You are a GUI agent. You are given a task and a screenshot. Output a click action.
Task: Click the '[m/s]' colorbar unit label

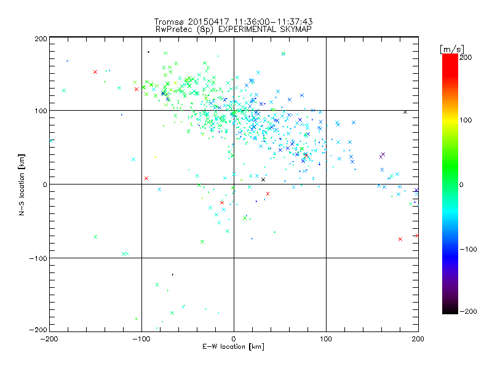point(452,49)
